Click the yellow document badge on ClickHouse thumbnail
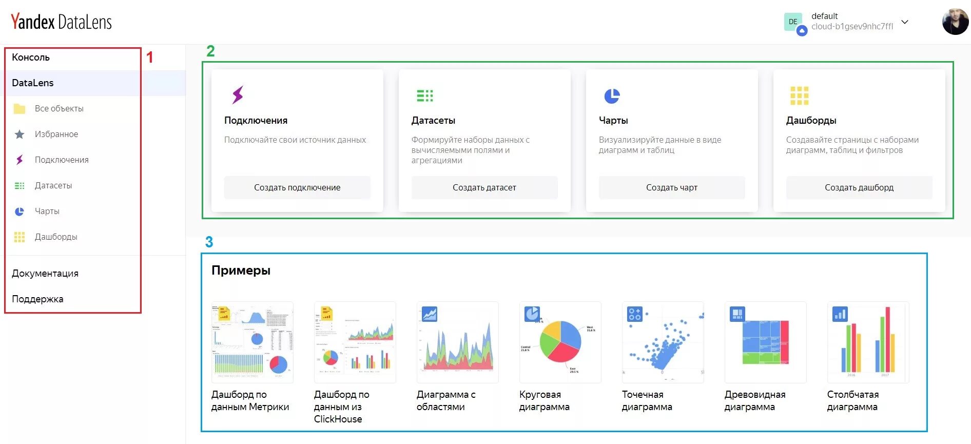This screenshot has width=971, height=444. point(327,313)
